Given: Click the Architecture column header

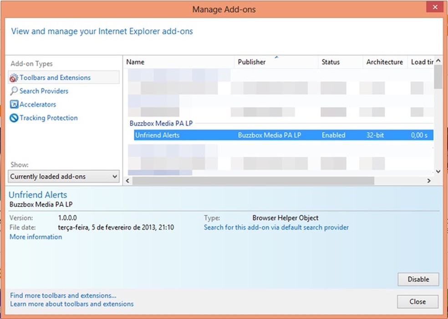Looking at the screenshot, I should click(x=384, y=62).
